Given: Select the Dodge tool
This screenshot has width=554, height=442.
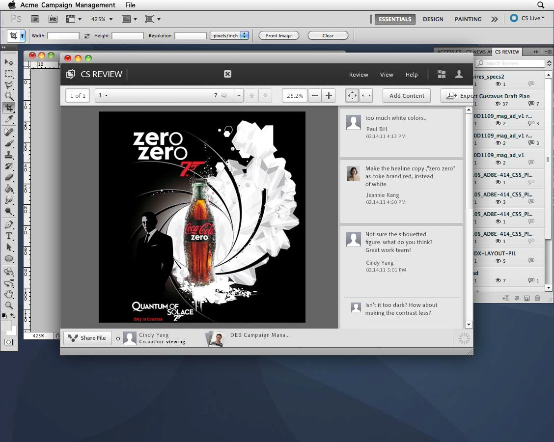Looking at the screenshot, I should 9,211.
